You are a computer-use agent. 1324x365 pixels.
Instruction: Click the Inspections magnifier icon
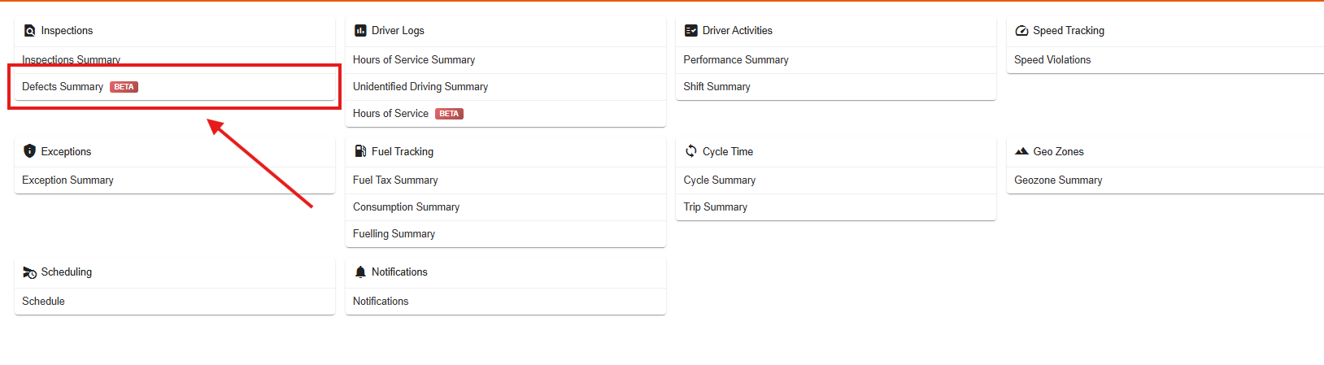tap(30, 31)
